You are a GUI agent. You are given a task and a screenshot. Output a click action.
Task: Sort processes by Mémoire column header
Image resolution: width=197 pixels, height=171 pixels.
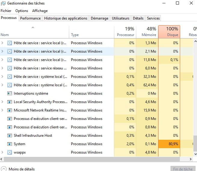[x=147, y=32]
